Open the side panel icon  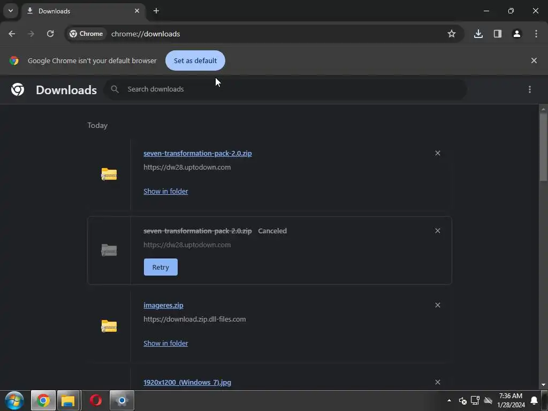497,34
